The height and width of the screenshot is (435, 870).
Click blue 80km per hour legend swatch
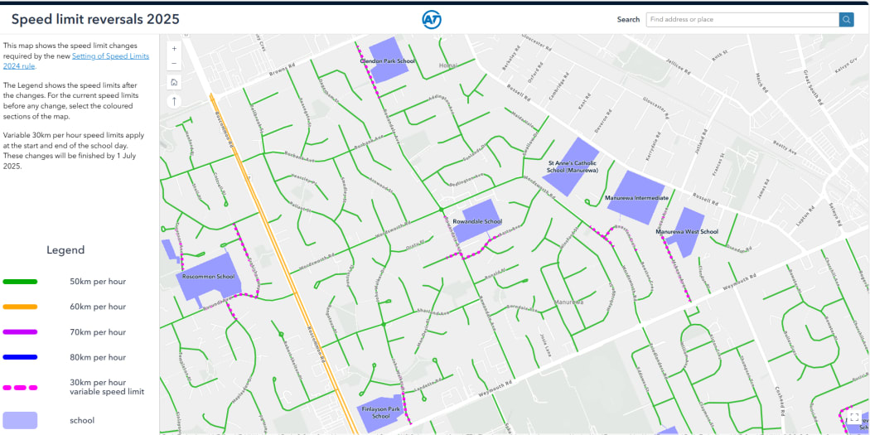click(20, 357)
